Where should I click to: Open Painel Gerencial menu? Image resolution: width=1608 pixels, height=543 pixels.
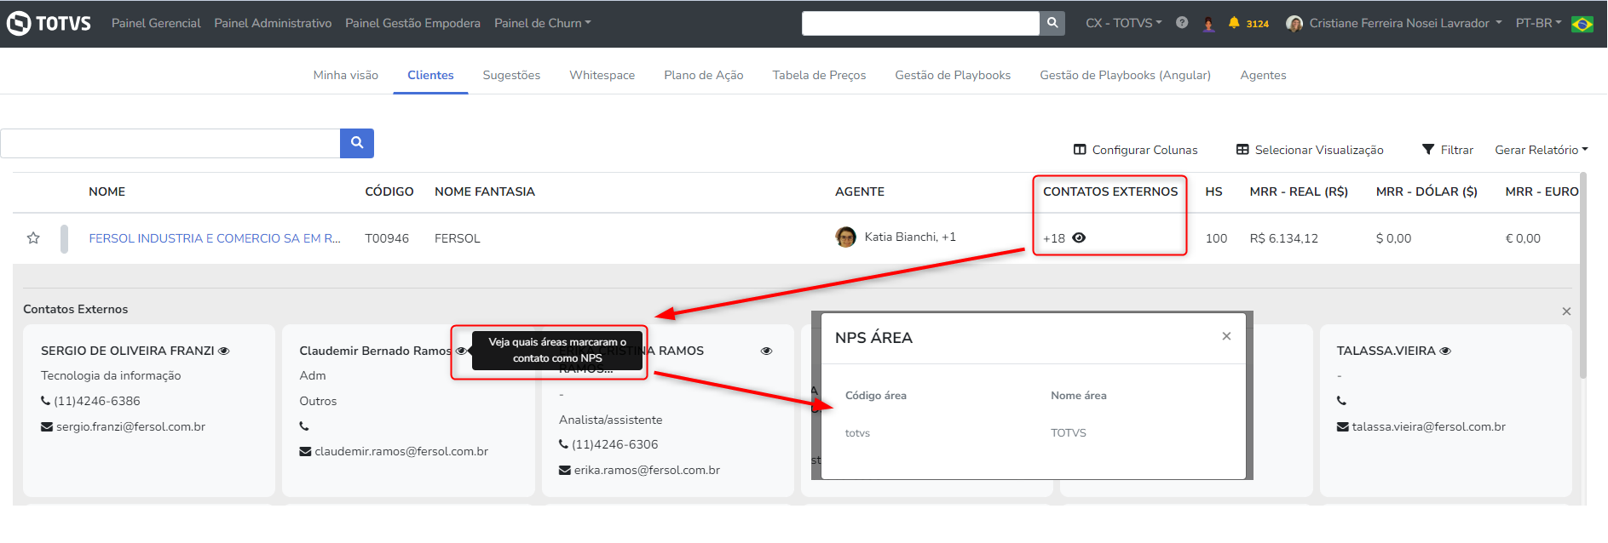coord(156,23)
